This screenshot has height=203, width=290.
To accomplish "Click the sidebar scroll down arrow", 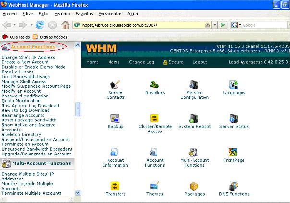I will [x=78, y=193].
